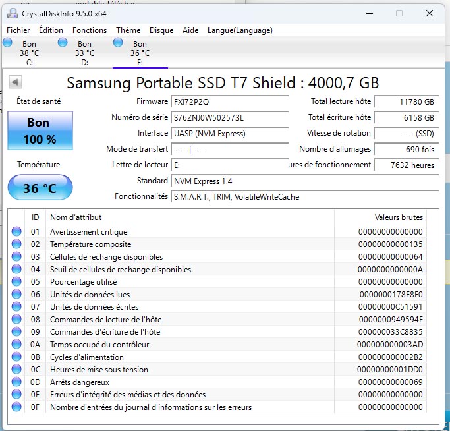Open the Disque menu
Image resolution: width=450 pixels, height=431 pixels.
coord(161,30)
